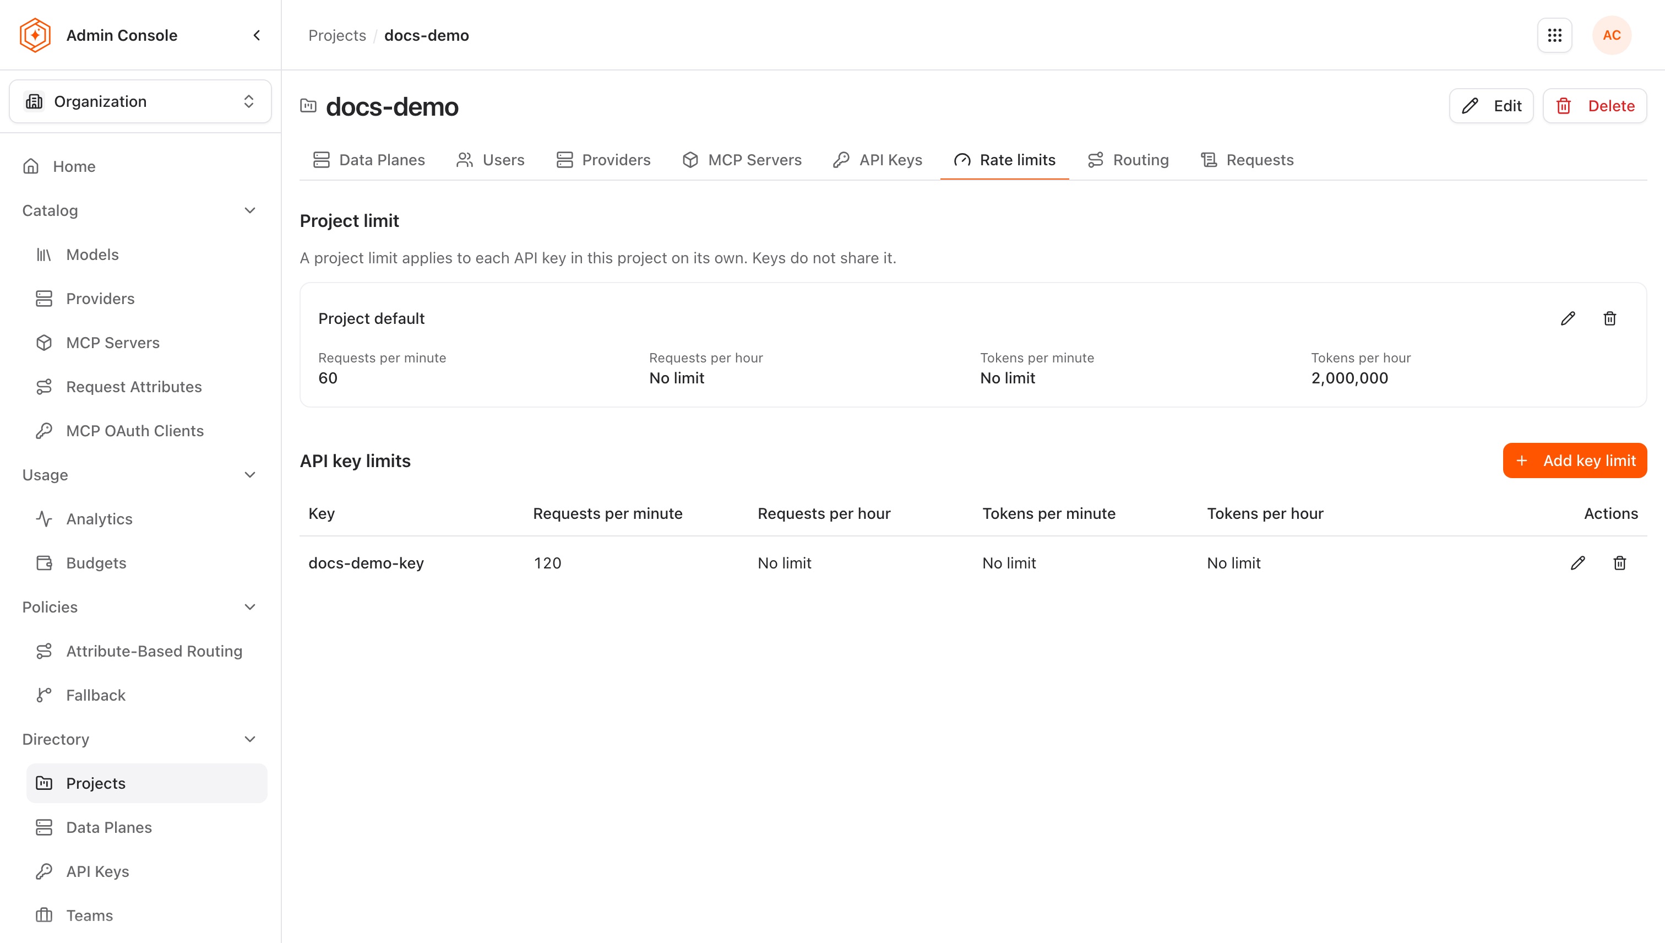Open the Organization switcher dropdown
Screen dimensions: 1665x943
pos(140,101)
